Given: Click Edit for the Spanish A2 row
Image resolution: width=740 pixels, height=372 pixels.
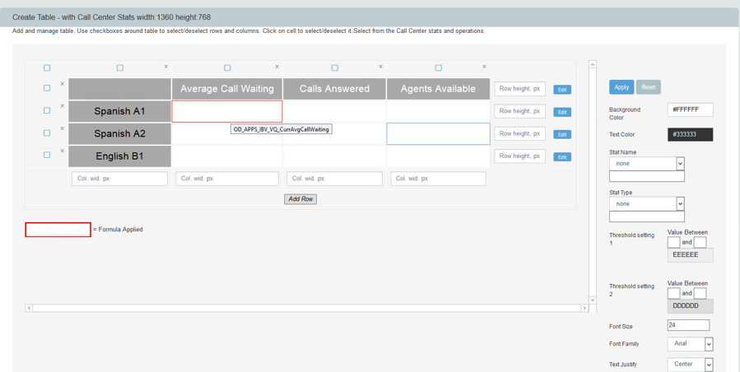Looking at the screenshot, I should click(x=562, y=134).
